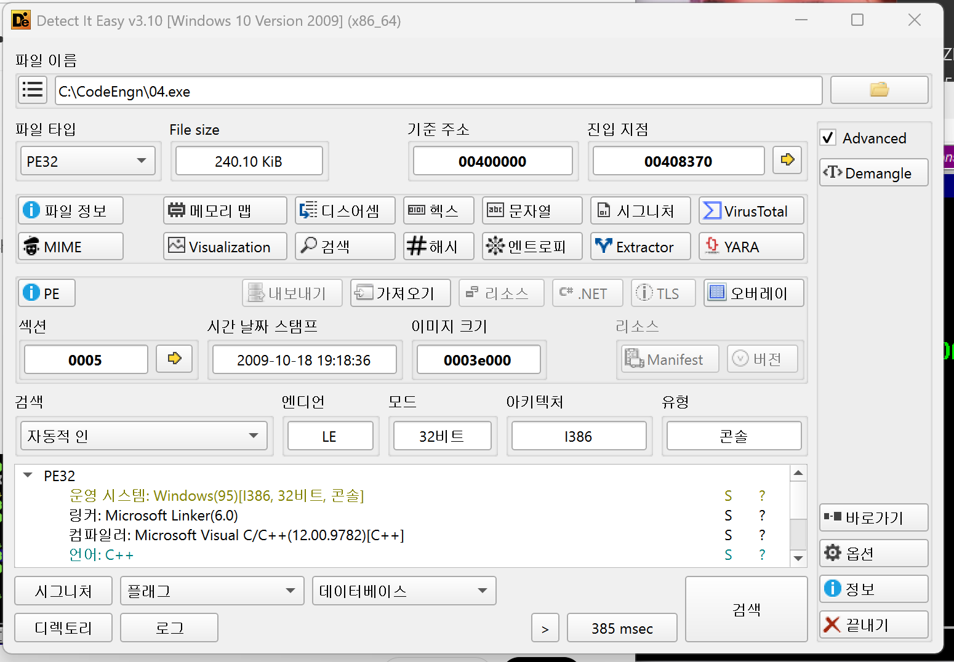Click the MIME button
Viewport: 954px width, 662px height.
(71, 247)
